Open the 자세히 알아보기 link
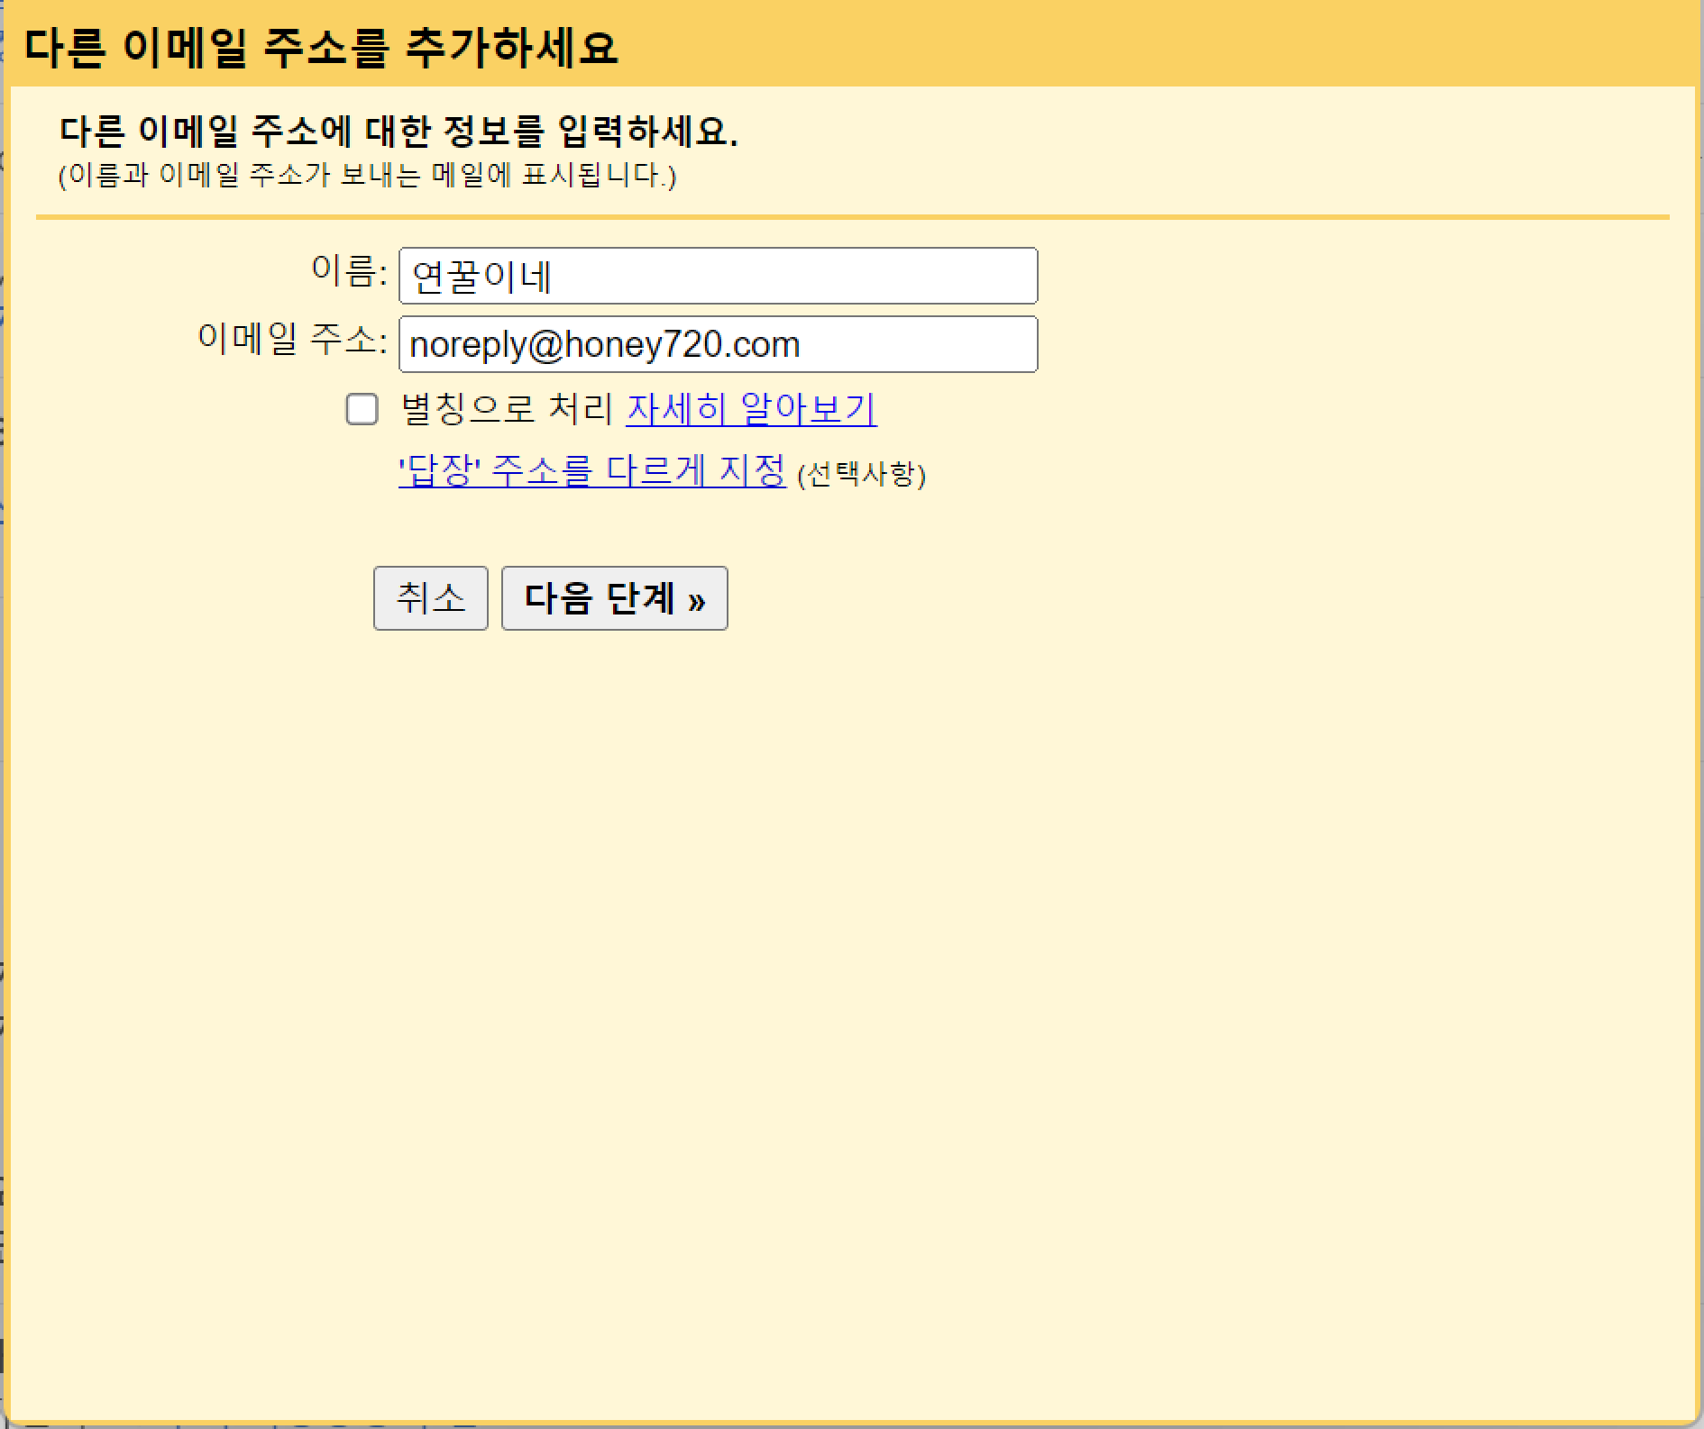Screen dimensions: 1704x1429 pos(750,409)
